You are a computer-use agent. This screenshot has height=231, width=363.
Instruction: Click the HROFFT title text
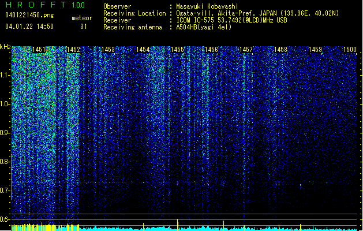[36, 5]
